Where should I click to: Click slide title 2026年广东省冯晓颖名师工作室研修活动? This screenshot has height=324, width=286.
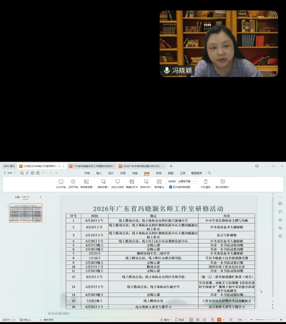pyautogui.click(x=158, y=209)
